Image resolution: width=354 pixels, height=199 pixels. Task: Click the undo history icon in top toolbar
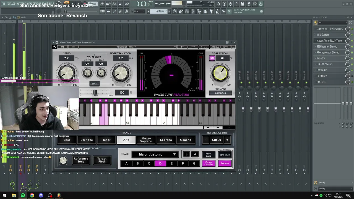218,4
